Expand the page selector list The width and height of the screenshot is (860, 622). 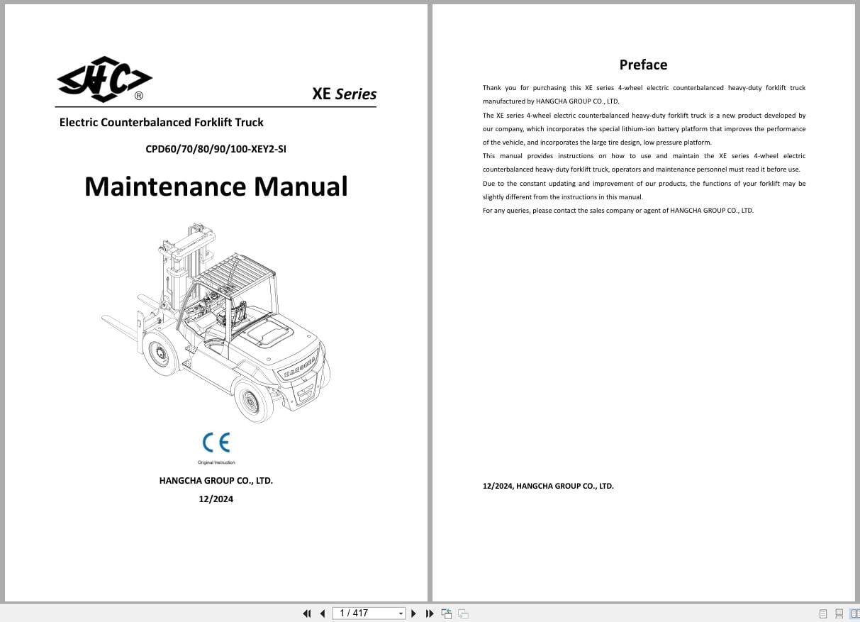(401, 613)
